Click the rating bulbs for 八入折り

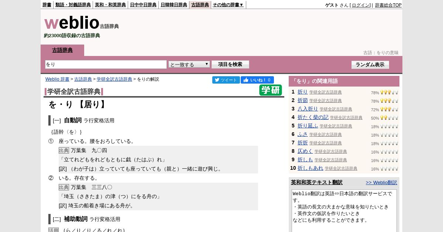[x=389, y=109]
